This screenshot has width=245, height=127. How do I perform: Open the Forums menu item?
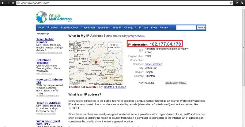point(164,27)
